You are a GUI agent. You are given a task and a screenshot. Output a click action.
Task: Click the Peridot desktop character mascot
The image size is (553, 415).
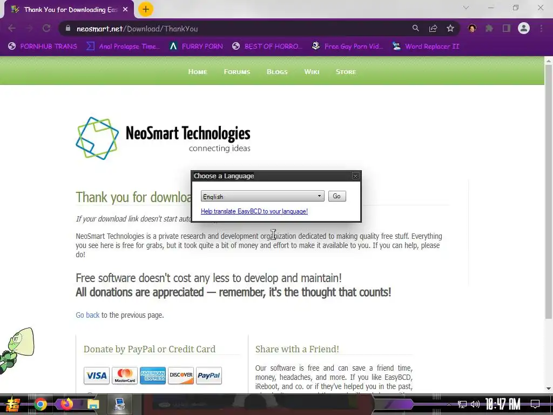[x=17, y=350]
